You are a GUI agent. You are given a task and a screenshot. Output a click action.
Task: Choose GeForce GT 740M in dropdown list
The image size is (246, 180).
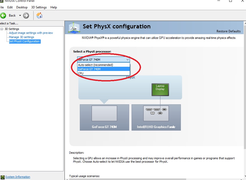tap(104, 69)
